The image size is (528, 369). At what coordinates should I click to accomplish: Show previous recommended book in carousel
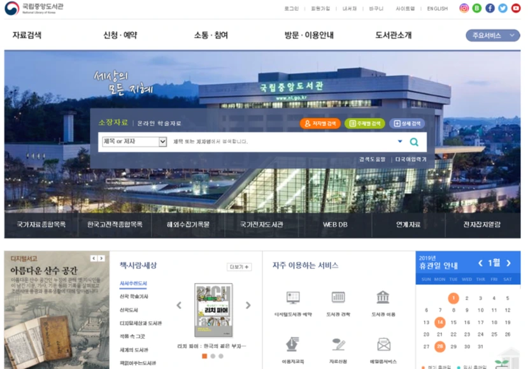click(179, 305)
